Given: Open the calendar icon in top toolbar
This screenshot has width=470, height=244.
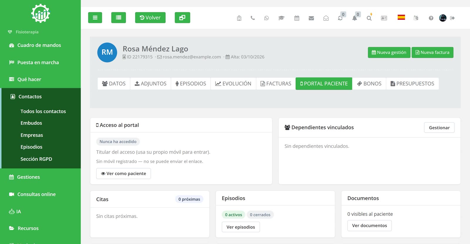Looking at the screenshot, I should click(x=297, y=18).
